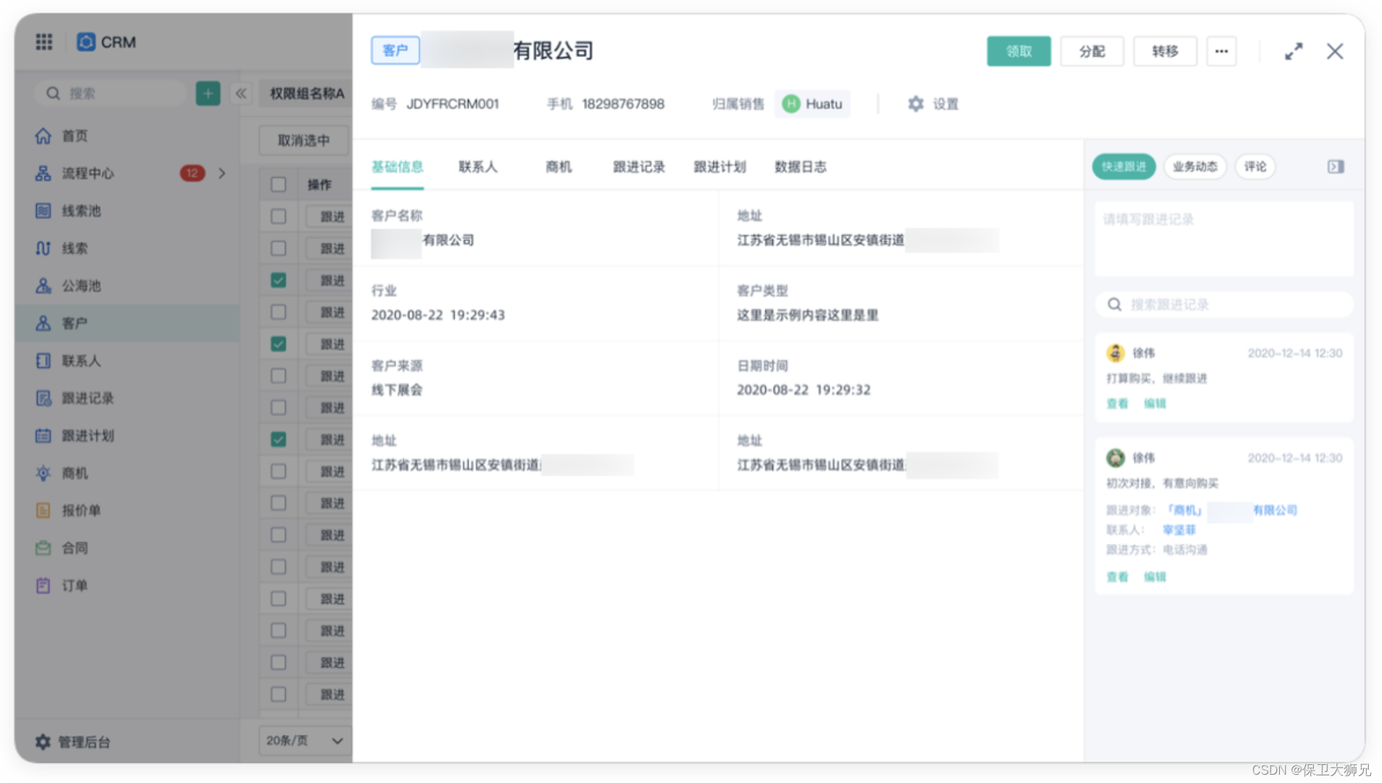The image size is (1382, 783).
Task: Click the 宰坚菲 contact link
Action: pyautogui.click(x=1179, y=530)
